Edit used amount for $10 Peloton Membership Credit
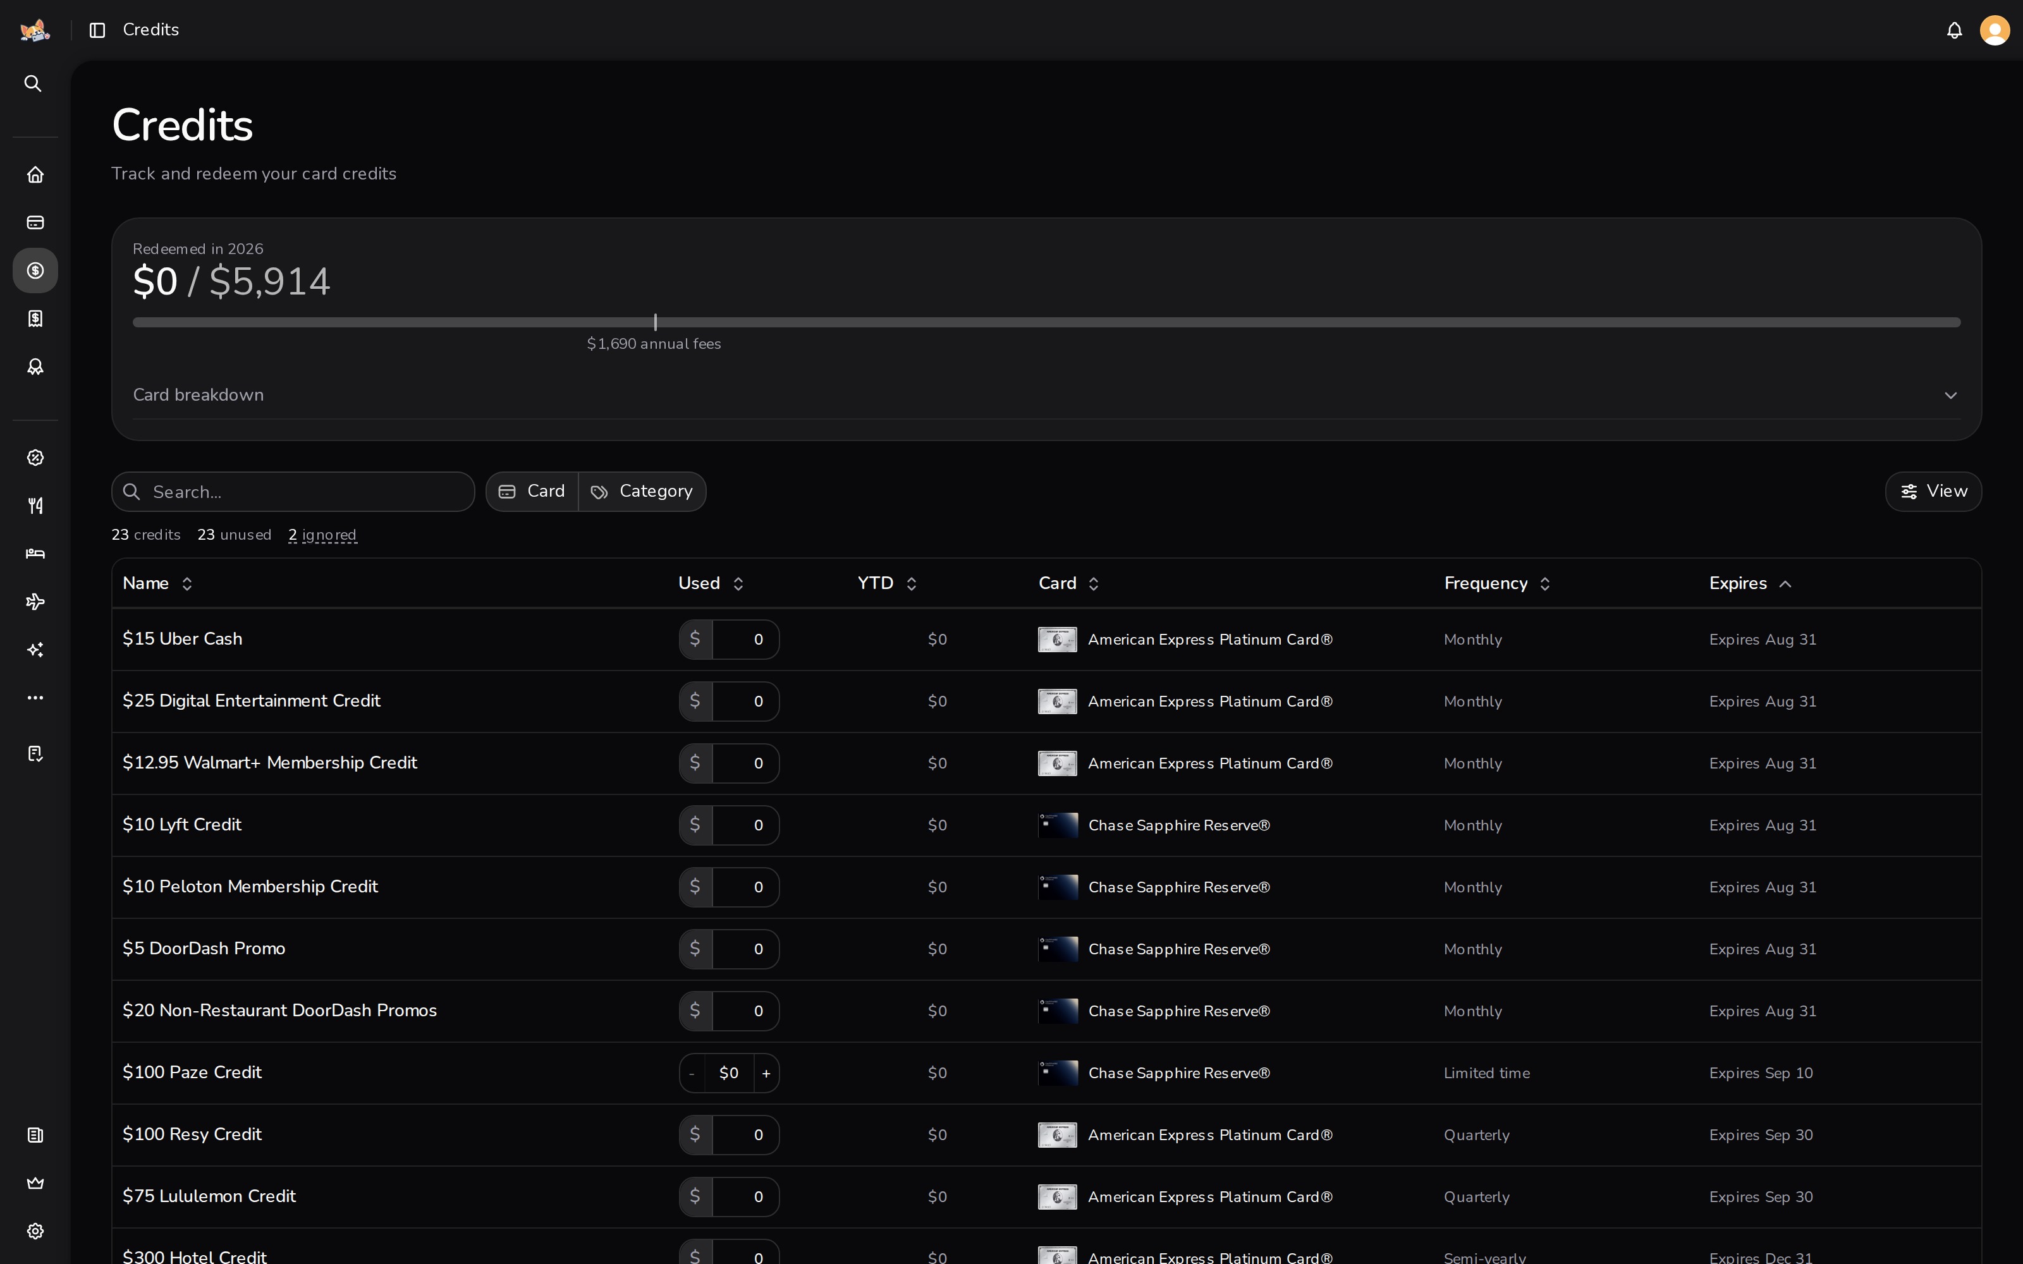 pyautogui.click(x=746, y=887)
